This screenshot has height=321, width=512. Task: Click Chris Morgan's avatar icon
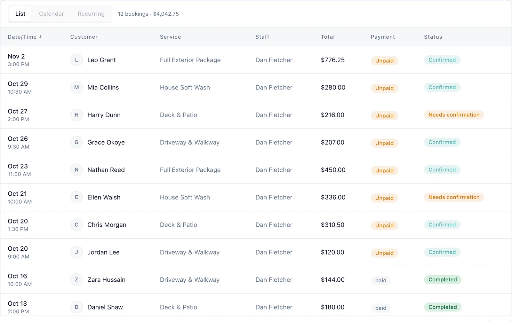pyautogui.click(x=76, y=225)
